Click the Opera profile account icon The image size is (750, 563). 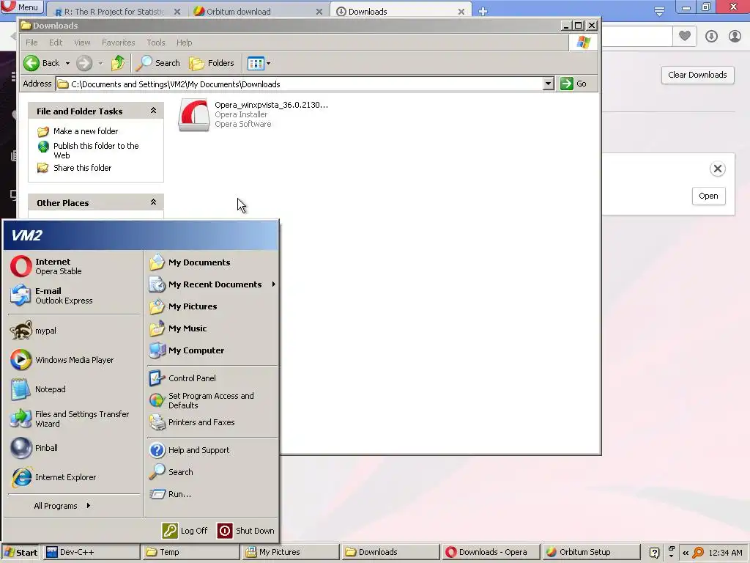[x=735, y=36]
